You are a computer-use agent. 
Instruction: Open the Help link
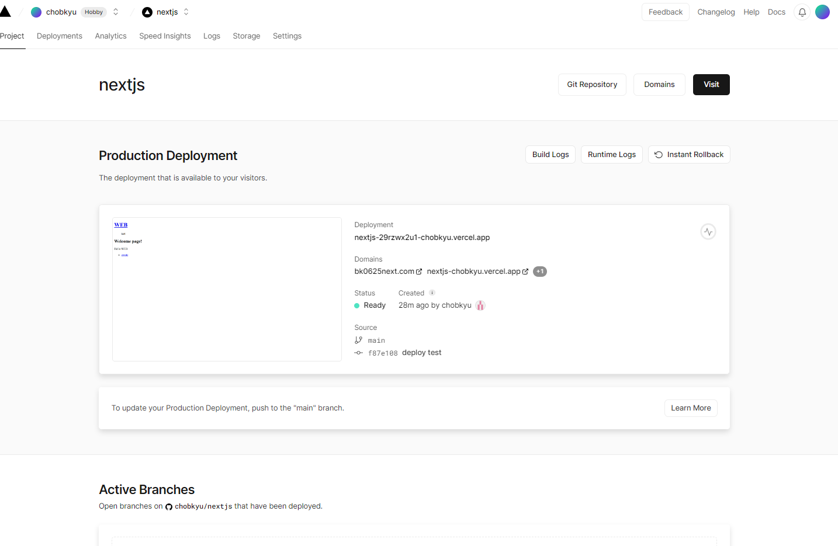click(x=752, y=12)
